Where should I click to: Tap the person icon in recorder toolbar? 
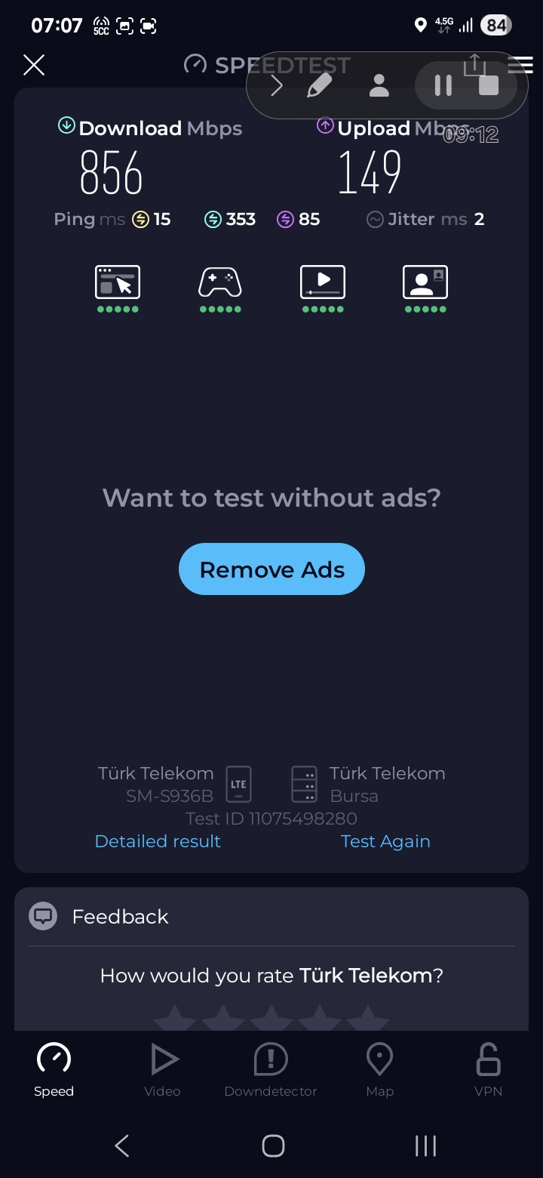tap(379, 85)
